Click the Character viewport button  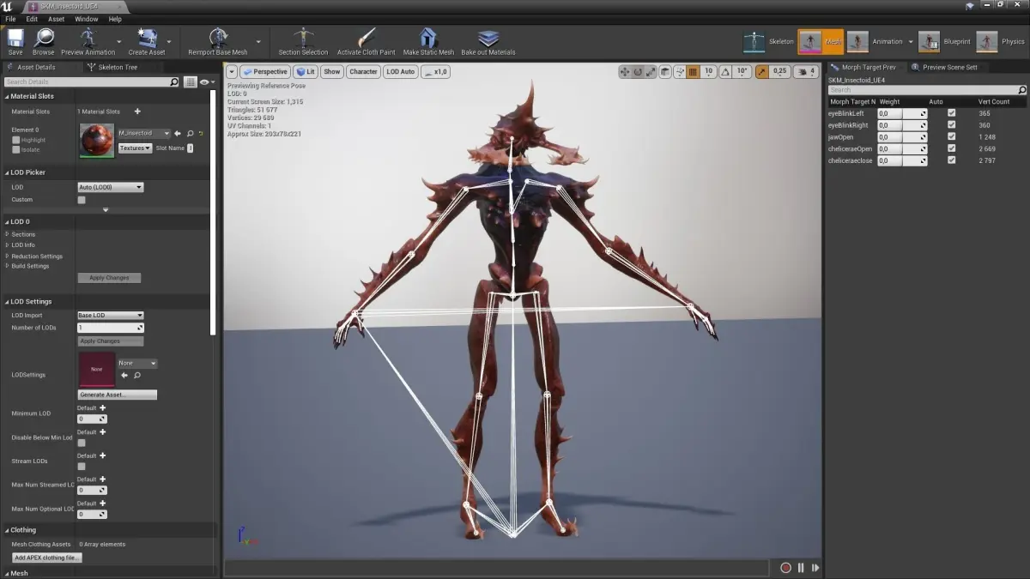tap(363, 72)
